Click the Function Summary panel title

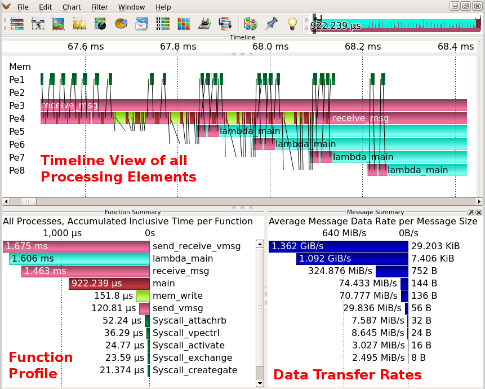click(x=133, y=213)
